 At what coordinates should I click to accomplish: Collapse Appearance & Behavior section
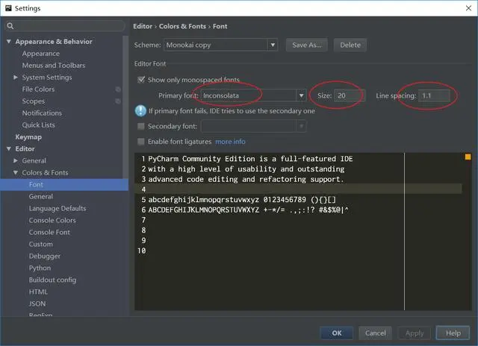(9, 42)
